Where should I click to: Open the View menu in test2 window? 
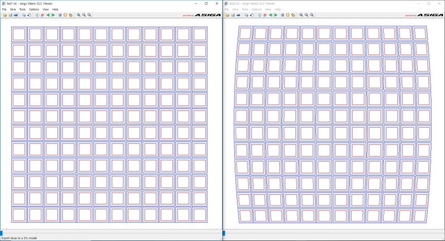tap(268, 9)
